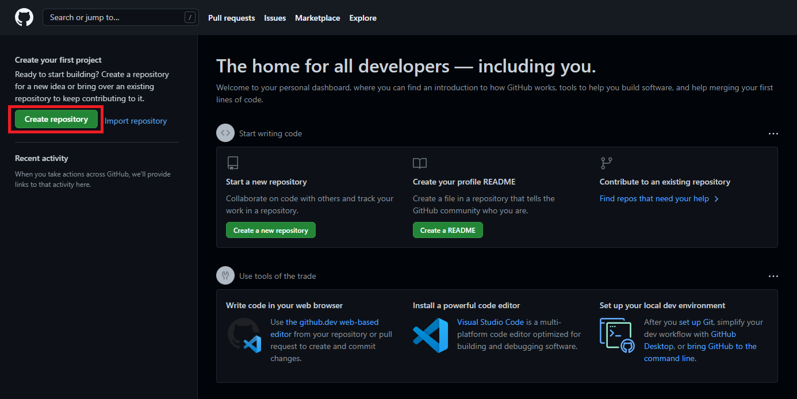Click the Create repository button in sidebar
The width and height of the screenshot is (797, 399).
click(56, 119)
